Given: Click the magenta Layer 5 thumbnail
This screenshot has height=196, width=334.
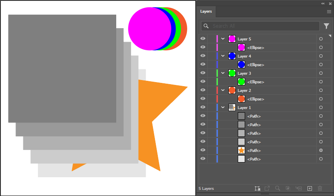Looking at the screenshot, I should click(232, 39).
